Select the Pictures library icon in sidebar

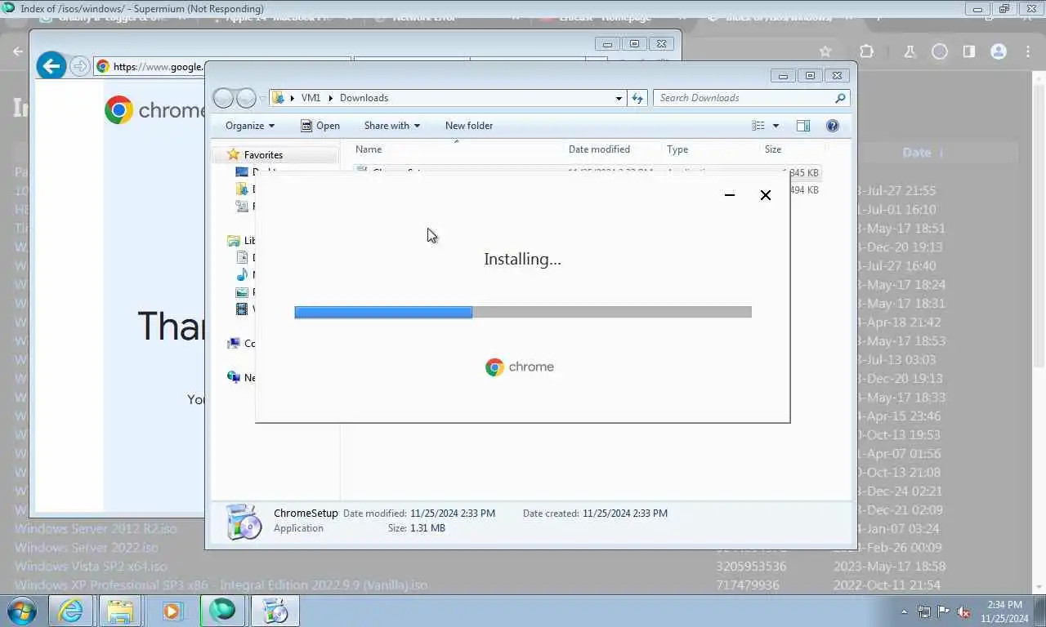click(x=242, y=292)
